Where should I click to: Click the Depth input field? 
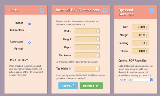click(x=87, y=47)
